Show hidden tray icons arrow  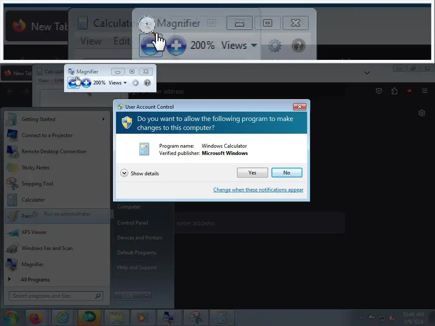coord(361,318)
